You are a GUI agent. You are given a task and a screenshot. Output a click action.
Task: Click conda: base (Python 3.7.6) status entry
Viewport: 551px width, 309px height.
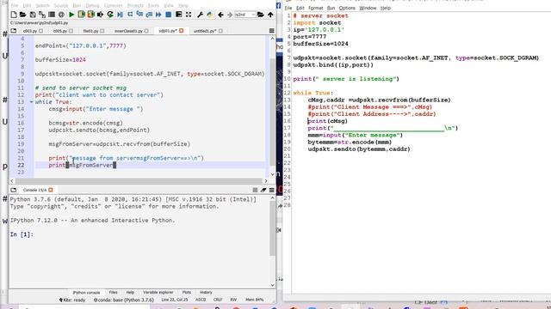click(124, 300)
